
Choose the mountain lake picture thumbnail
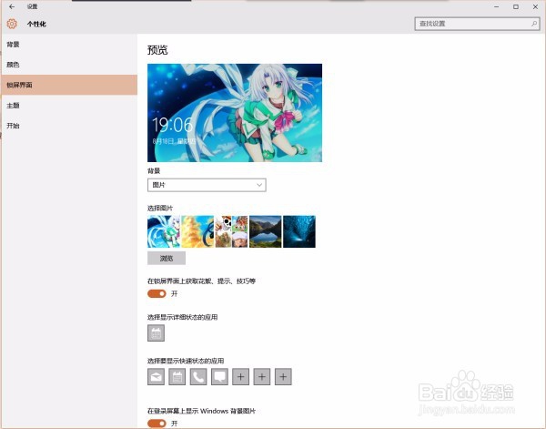click(x=266, y=231)
